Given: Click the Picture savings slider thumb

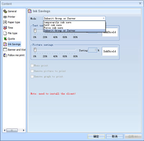Looking at the screenshot, I should coord(35,50).
